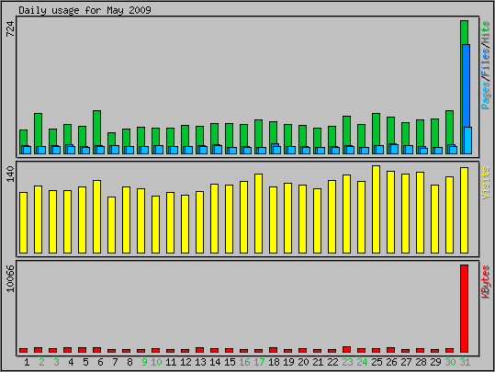The image size is (495, 372).
Task: Click the green day 16 axis label
Action: pyautogui.click(x=244, y=362)
